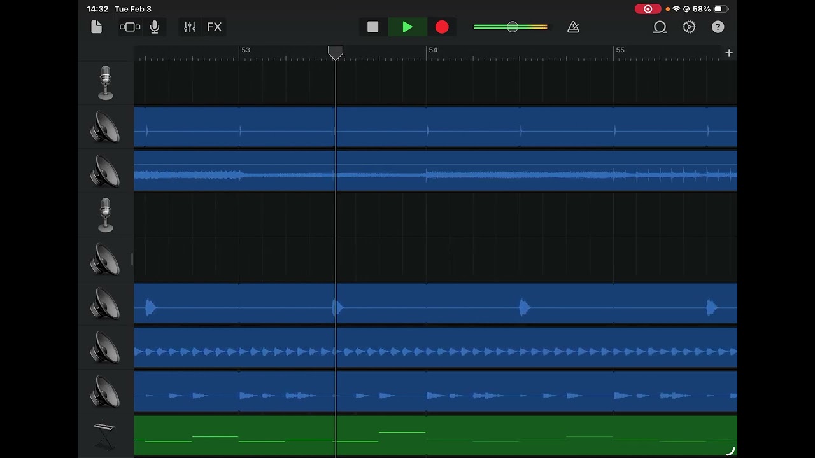Screen dimensions: 815x458
Task: Tap the playhead handle on the ruler
Action: pos(336,53)
